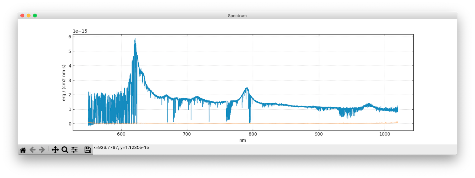The width and height of the screenshot is (475, 178).
Task: Click the x-axis tick label 700
Action: (x=187, y=134)
